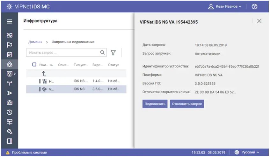Click the device identifier value
Viewport: 270px width, 157px height.
tap(227, 66)
